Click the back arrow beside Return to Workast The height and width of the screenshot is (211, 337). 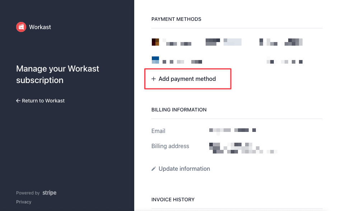pyautogui.click(x=18, y=101)
